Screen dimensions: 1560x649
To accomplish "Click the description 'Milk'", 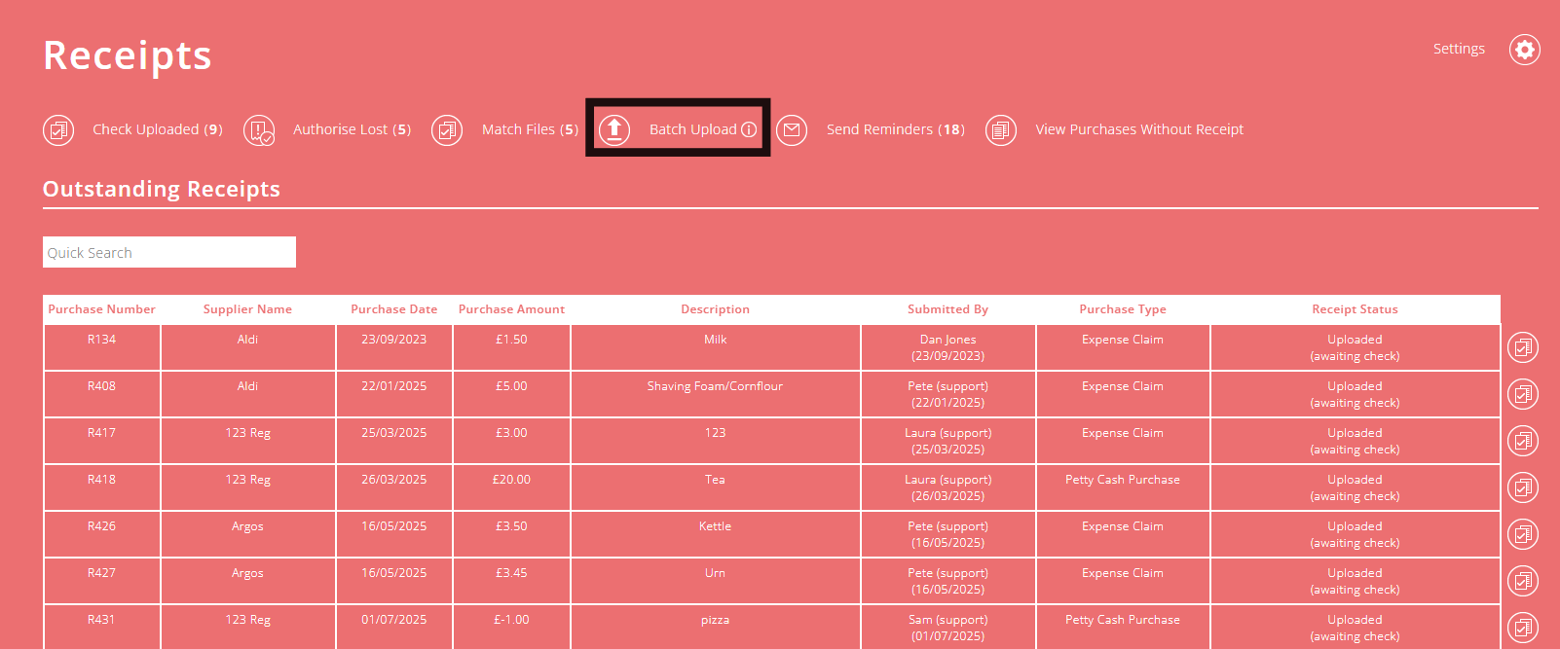I will click(x=715, y=340).
